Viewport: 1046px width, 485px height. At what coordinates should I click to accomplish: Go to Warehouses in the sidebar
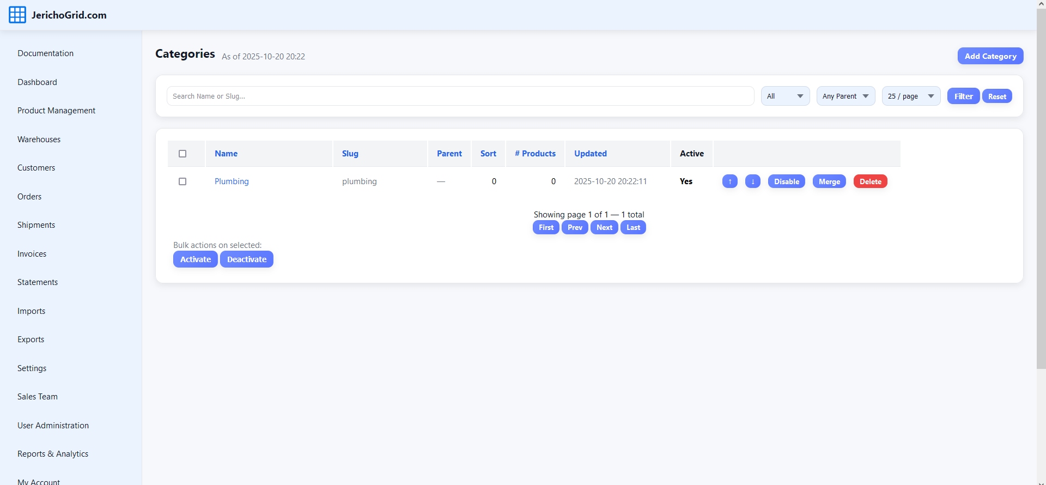[39, 140]
